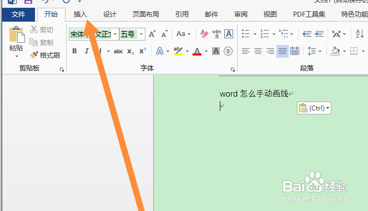This screenshot has height=211, width=368.
Task: Toggle italic formatting
Action: (x=87, y=51)
